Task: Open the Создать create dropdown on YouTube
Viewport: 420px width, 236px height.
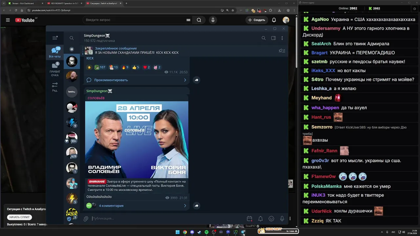Action: coord(256,20)
